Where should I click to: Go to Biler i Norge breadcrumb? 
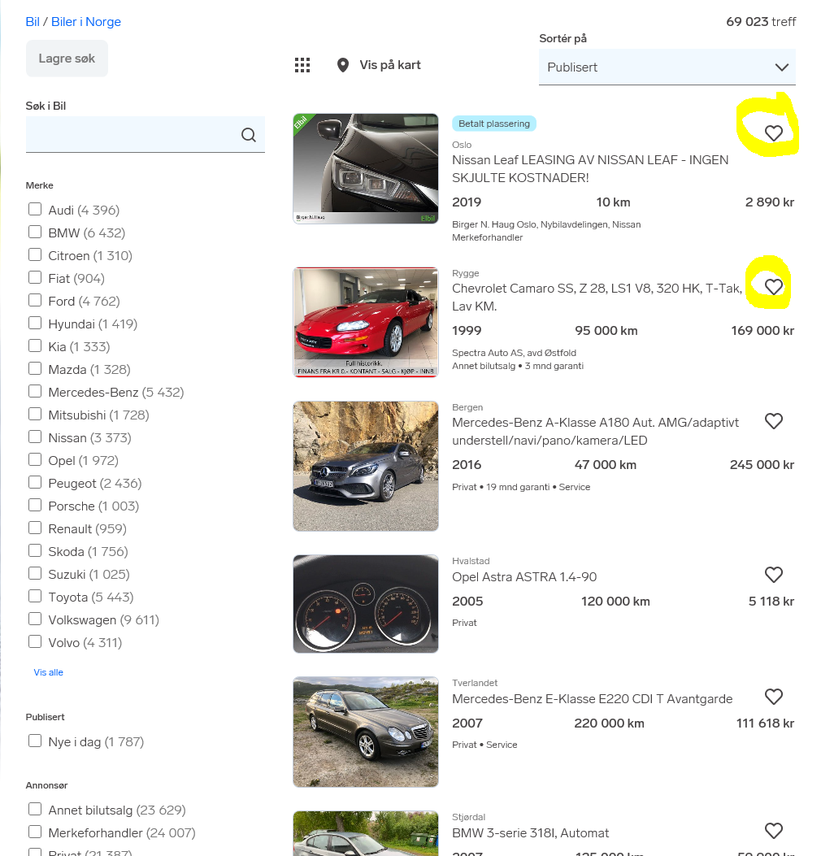(x=85, y=22)
